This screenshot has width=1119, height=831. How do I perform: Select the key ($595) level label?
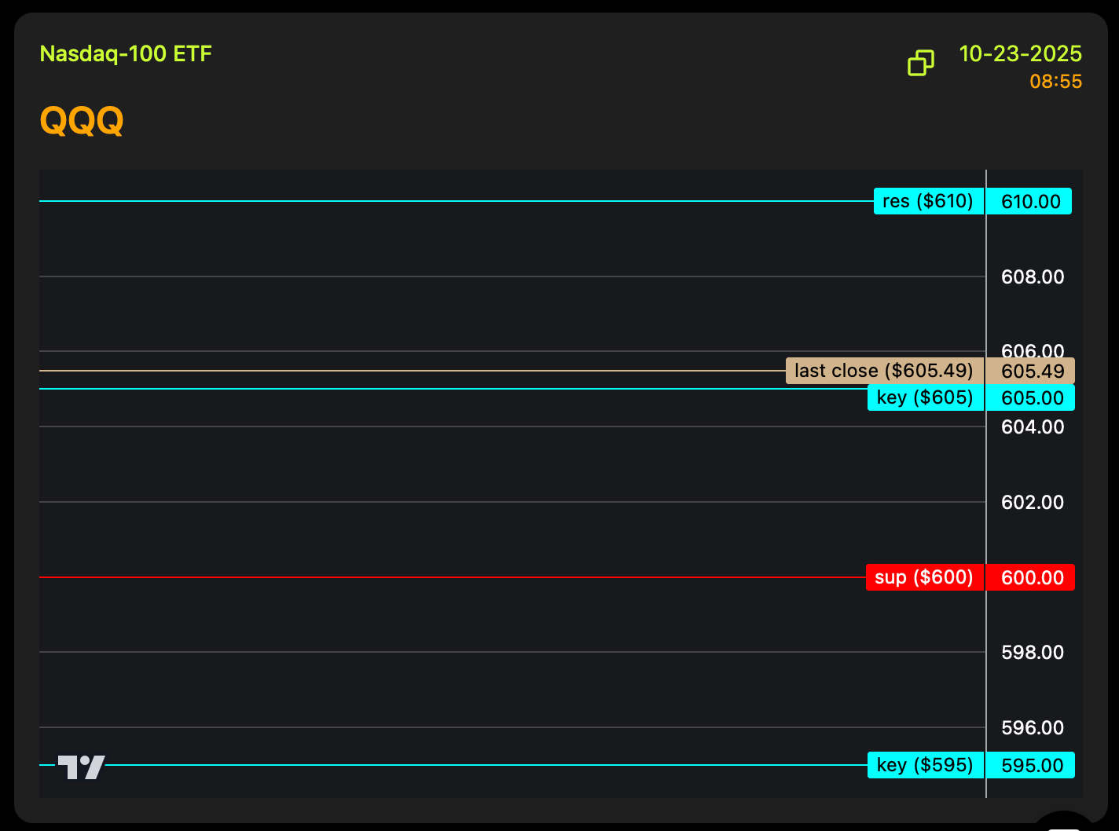click(x=925, y=765)
